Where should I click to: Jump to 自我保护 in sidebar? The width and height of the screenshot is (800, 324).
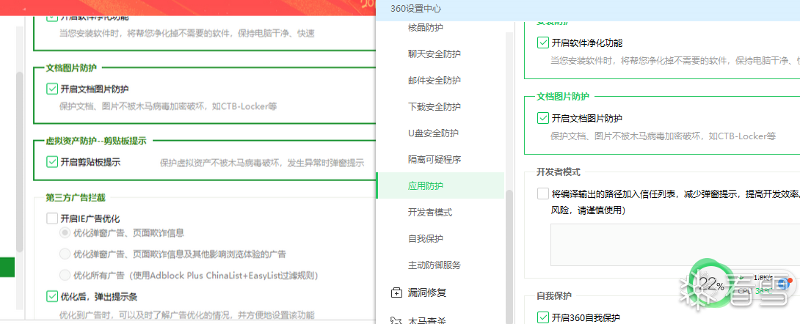click(x=426, y=239)
